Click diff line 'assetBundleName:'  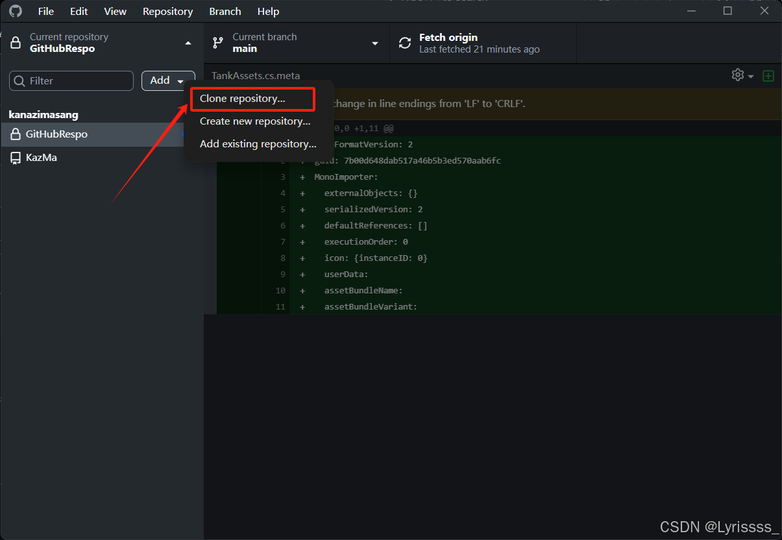pos(363,290)
